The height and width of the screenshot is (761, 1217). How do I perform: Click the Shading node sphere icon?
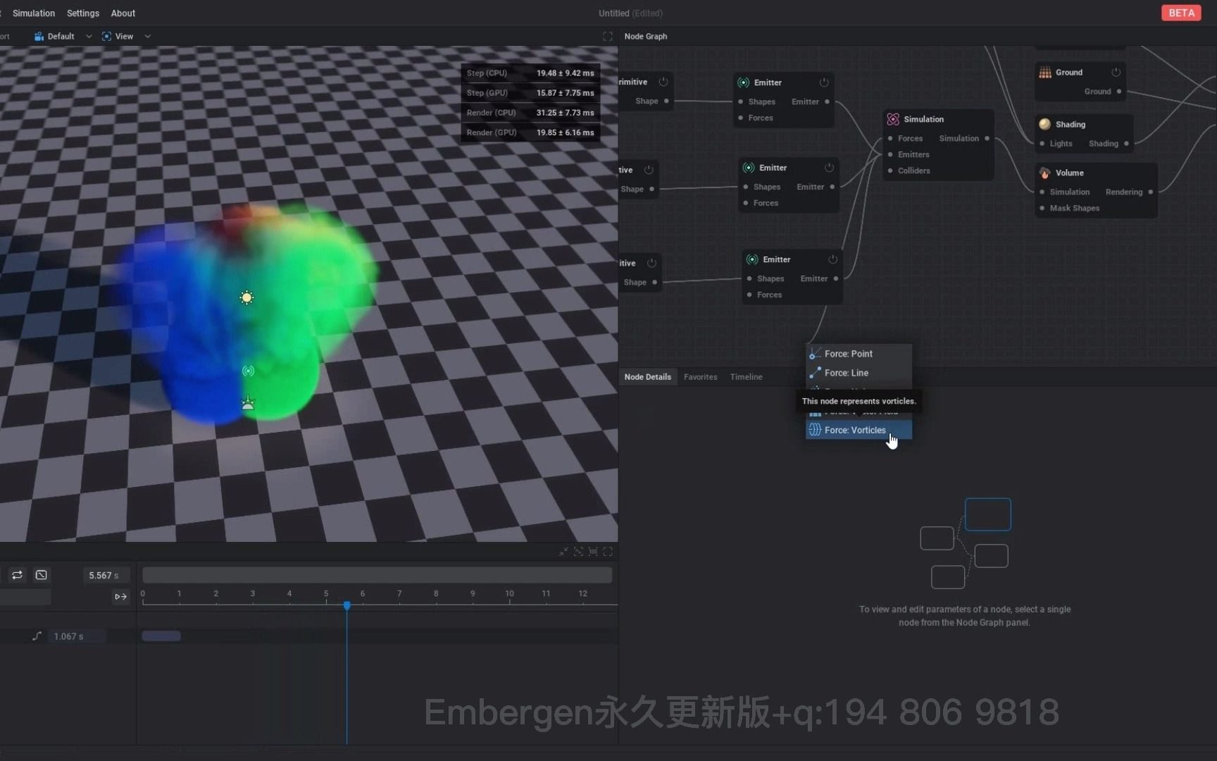1045,124
